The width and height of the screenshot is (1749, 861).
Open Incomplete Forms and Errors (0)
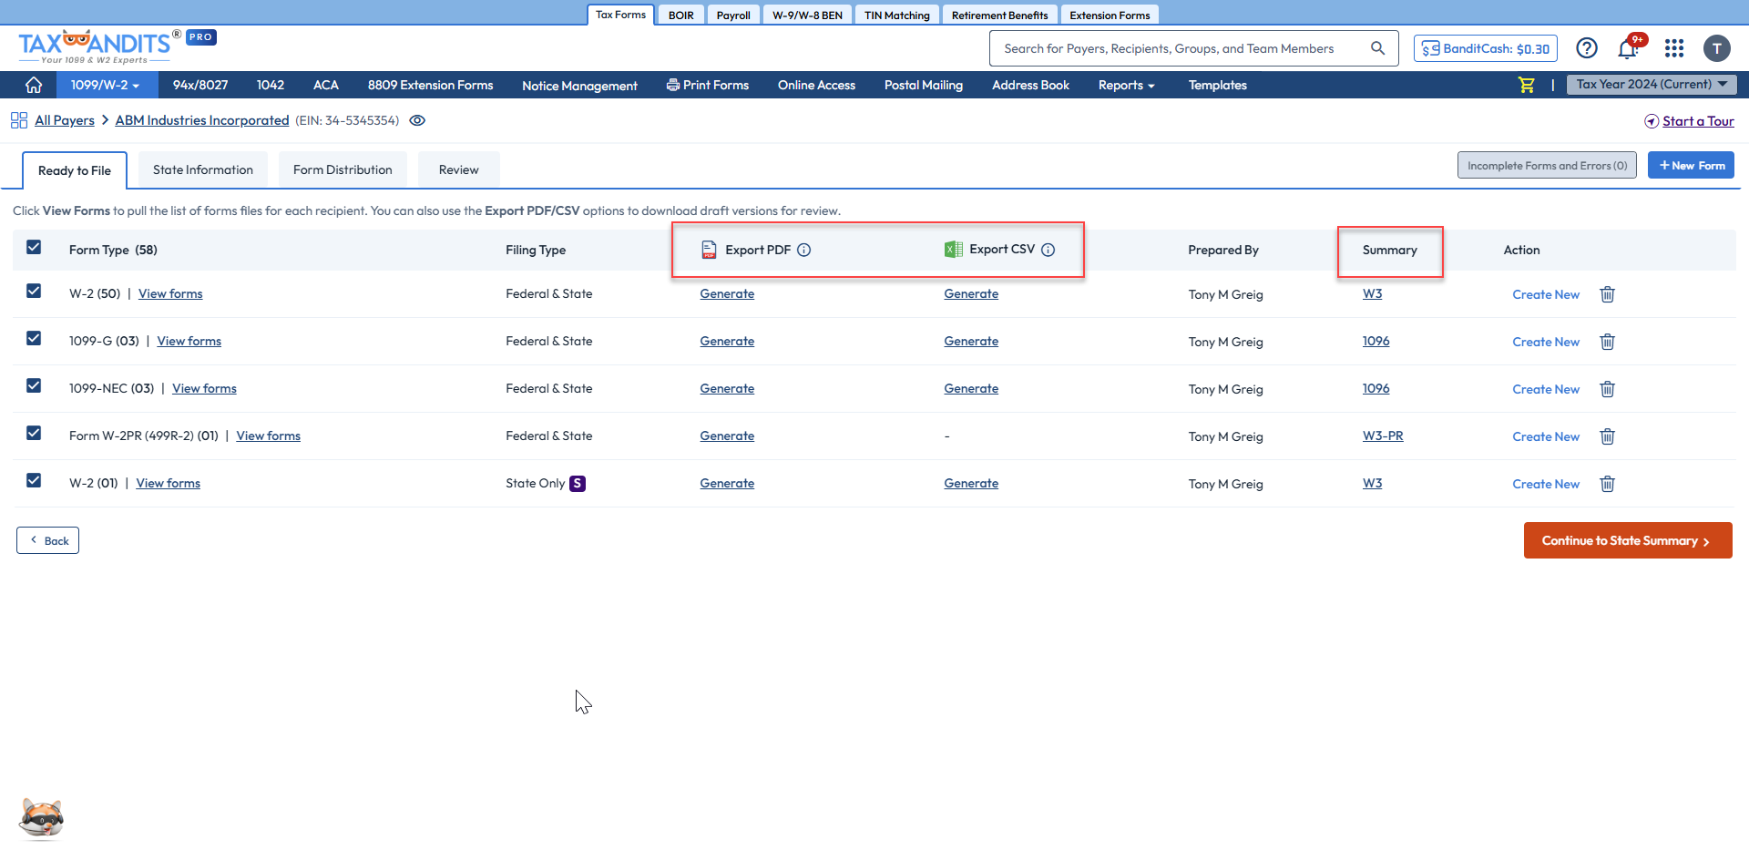click(x=1547, y=165)
